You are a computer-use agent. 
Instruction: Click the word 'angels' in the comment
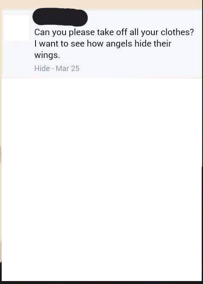point(119,44)
